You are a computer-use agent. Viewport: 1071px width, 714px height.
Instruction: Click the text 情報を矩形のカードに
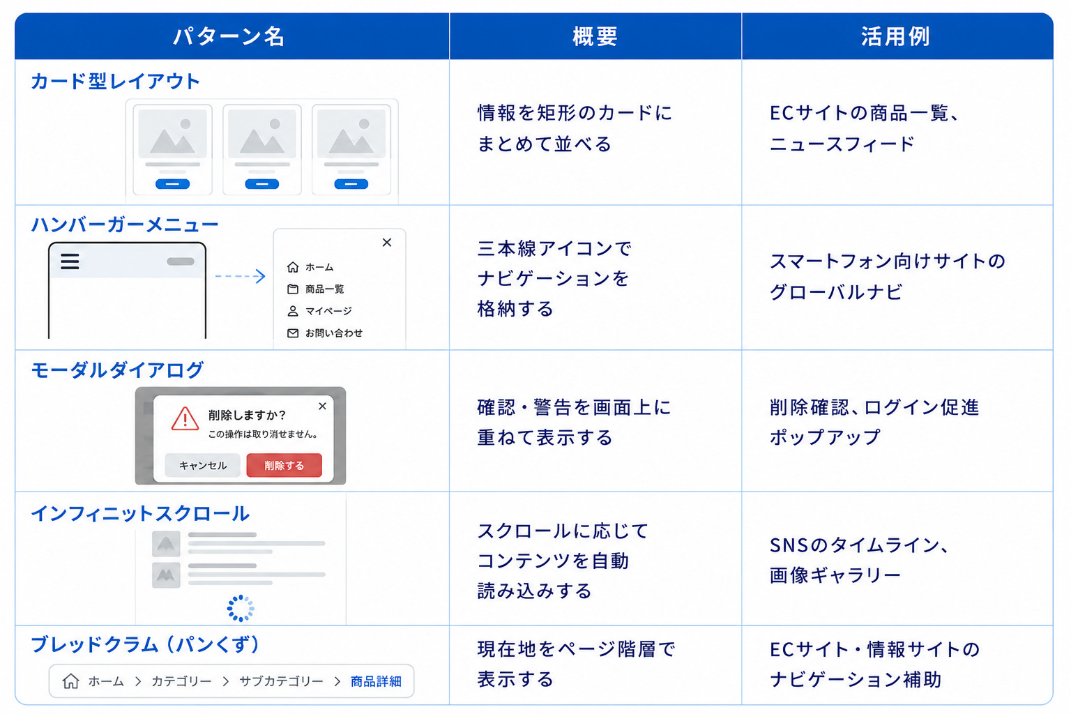[x=575, y=113]
